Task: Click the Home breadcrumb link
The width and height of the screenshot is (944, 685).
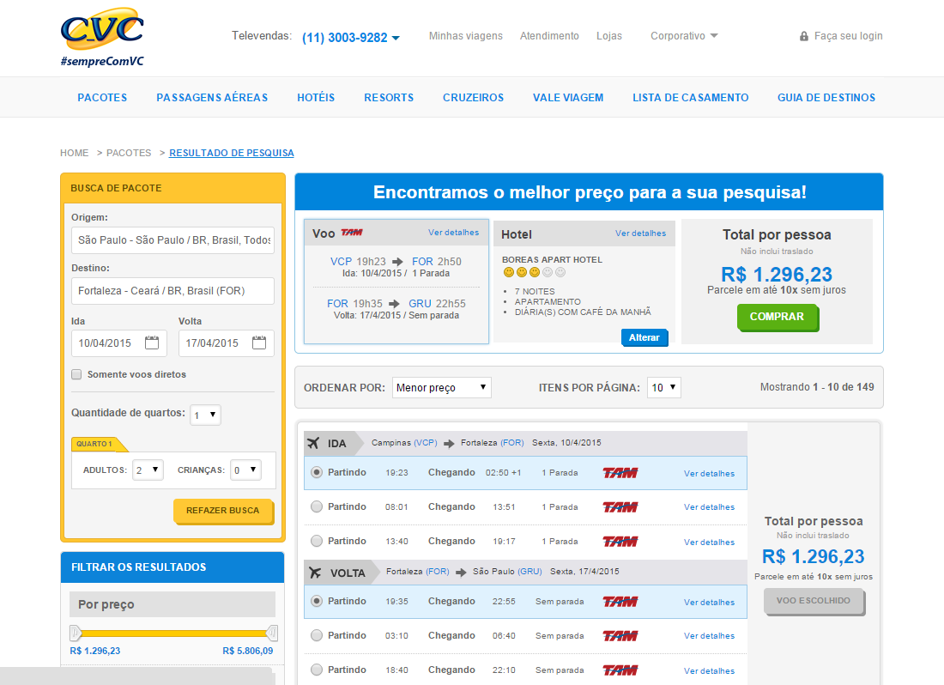Action: [x=74, y=153]
